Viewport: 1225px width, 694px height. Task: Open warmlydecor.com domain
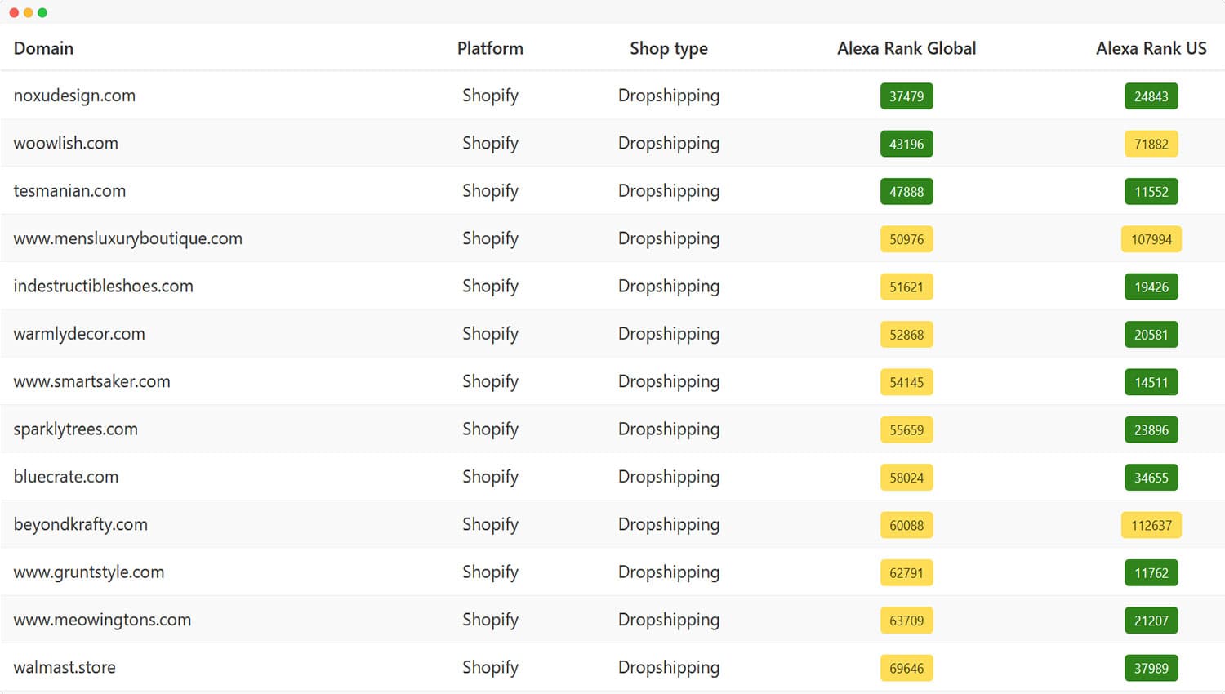[x=79, y=333]
